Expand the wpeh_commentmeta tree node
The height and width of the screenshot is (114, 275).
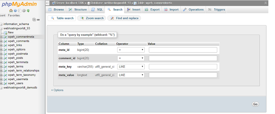coord(1,37)
